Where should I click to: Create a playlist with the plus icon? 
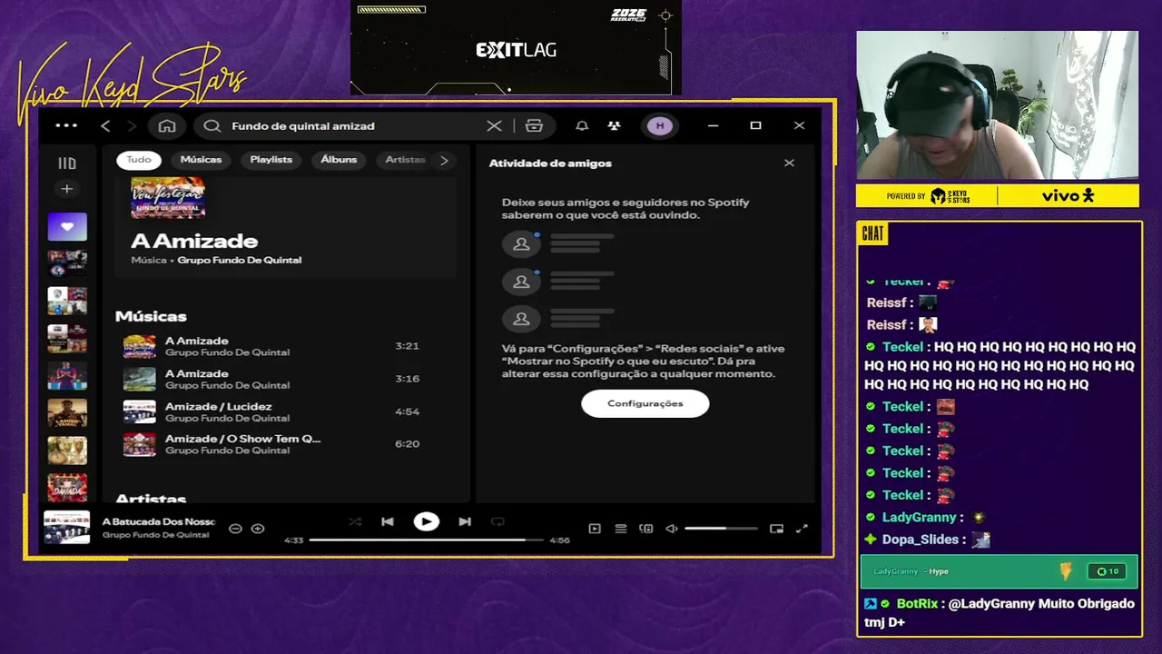click(x=66, y=189)
